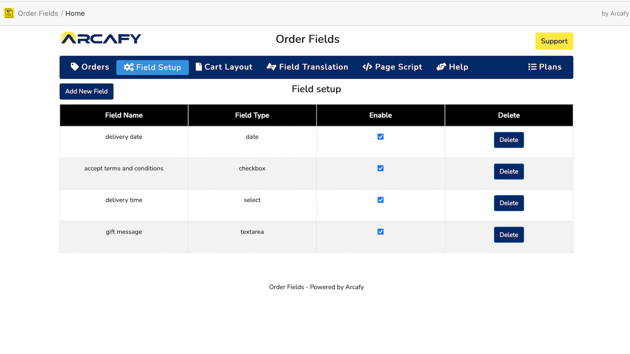This screenshot has width=630, height=354.
Task: Untick the gift message enable checkbox
Action: coord(380,232)
